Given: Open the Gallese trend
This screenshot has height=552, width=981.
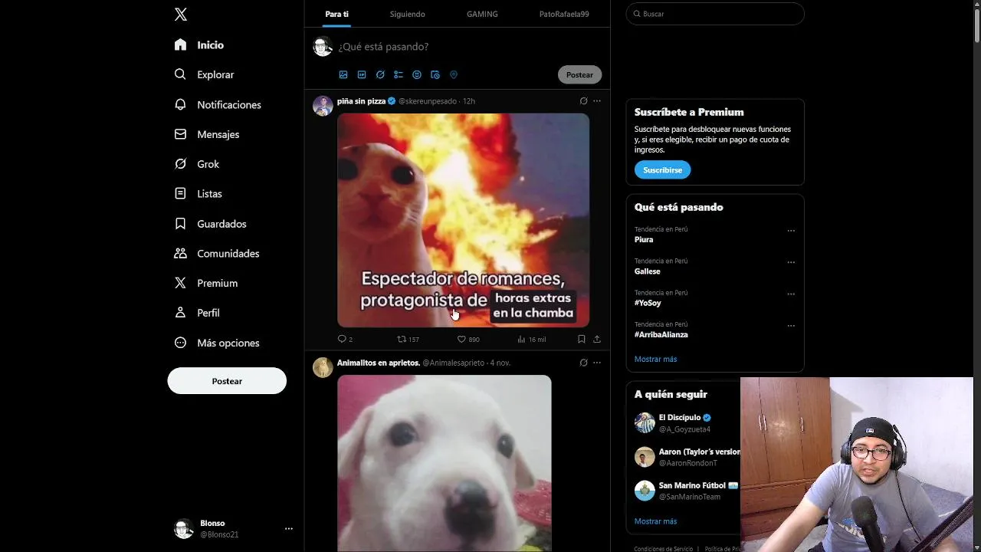Looking at the screenshot, I should [647, 271].
